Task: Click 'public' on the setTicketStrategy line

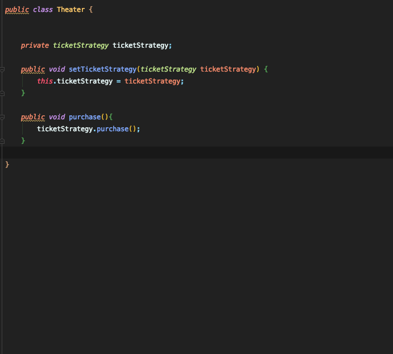Action: pos(33,69)
